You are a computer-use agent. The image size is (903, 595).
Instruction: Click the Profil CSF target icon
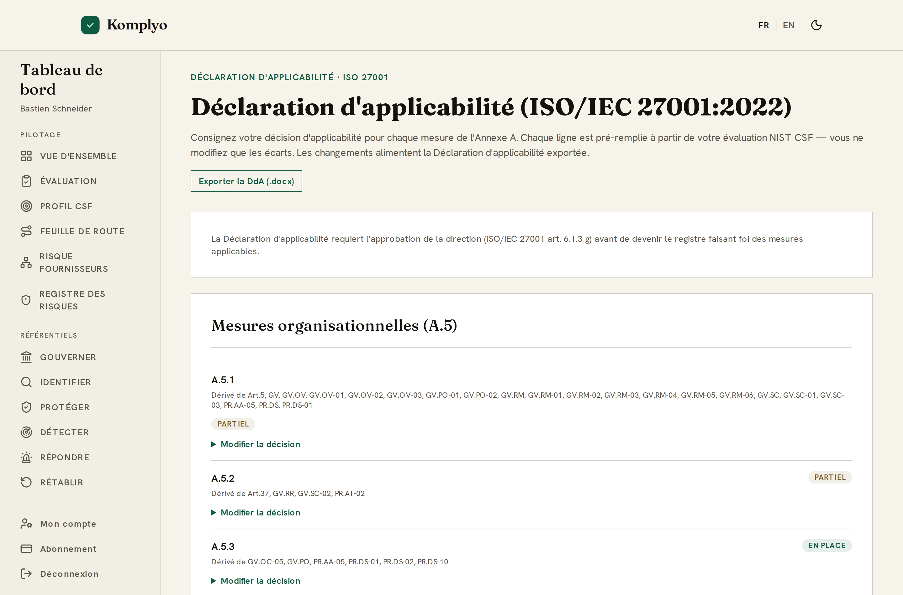[x=26, y=206]
